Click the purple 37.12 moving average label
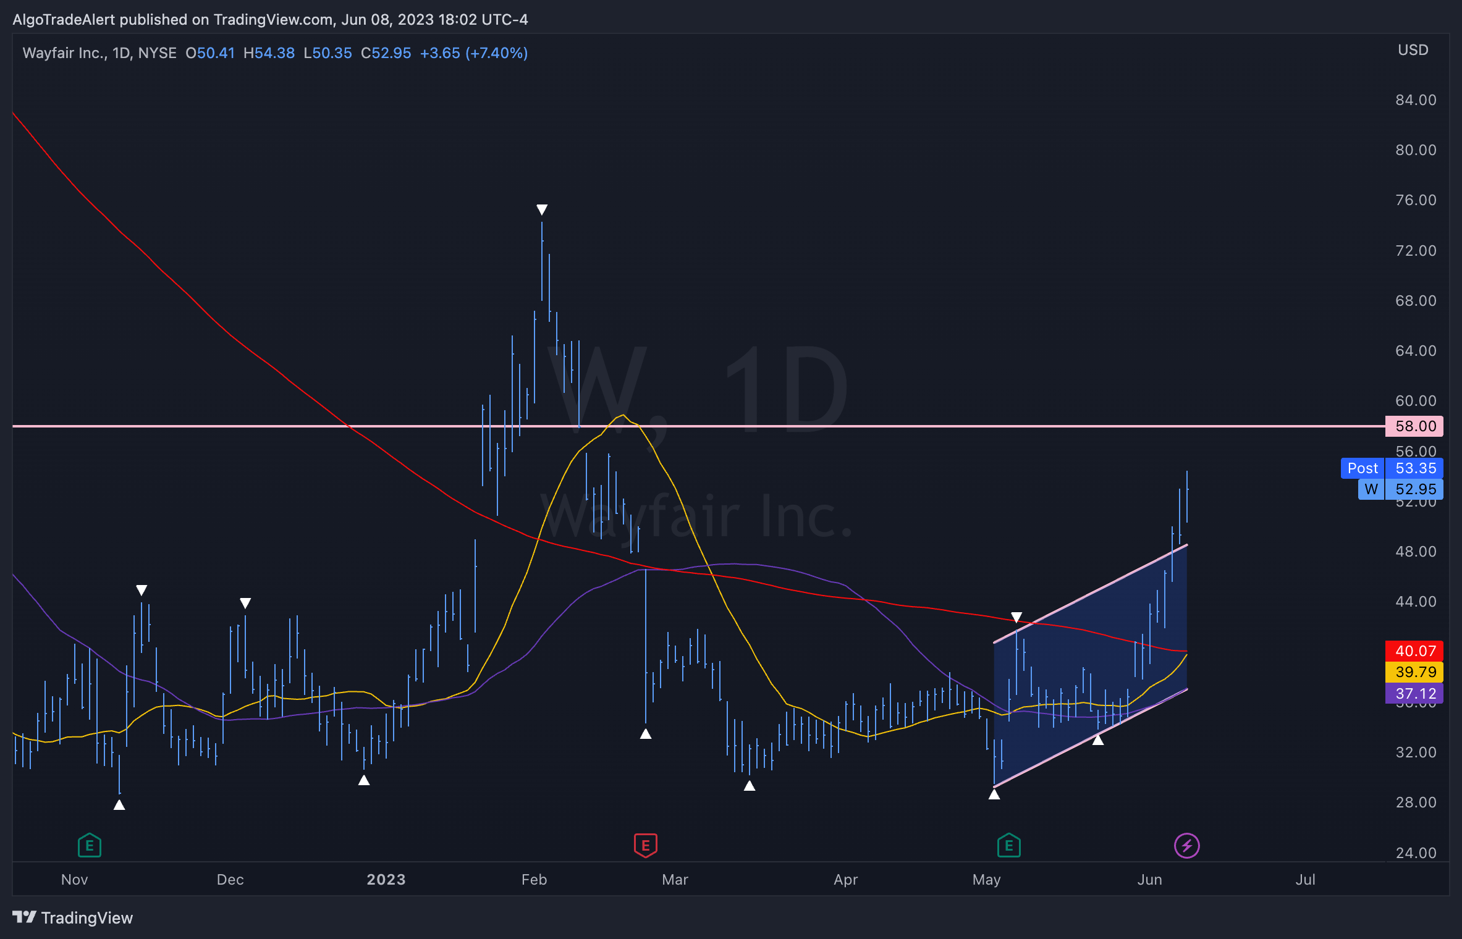1462x939 pixels. click(x=1415, y=693)
